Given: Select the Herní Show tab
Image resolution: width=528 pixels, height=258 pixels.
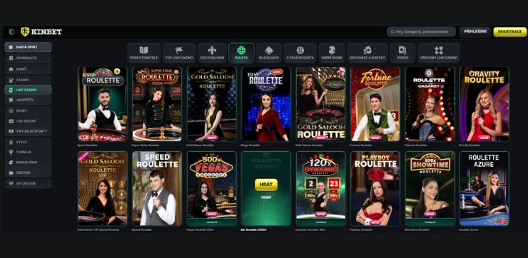Looking at the screenshot, I should [332, 53].
